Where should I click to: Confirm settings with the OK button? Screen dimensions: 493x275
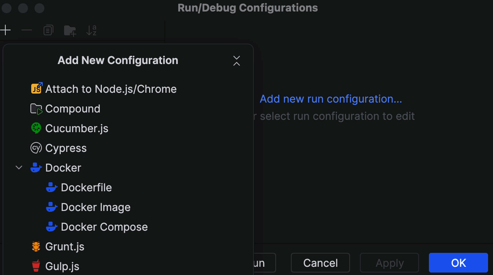click(458, 263)
